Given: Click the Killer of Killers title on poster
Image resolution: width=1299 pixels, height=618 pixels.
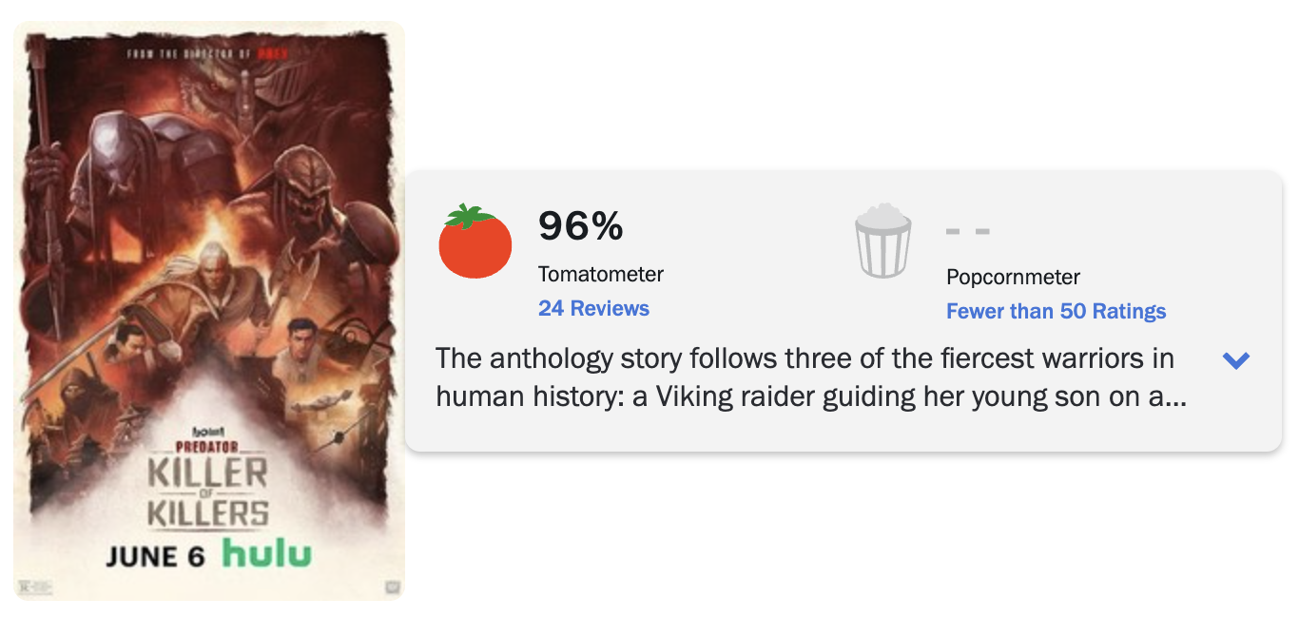Looking at the screenshot, I should tap(207, 492).
